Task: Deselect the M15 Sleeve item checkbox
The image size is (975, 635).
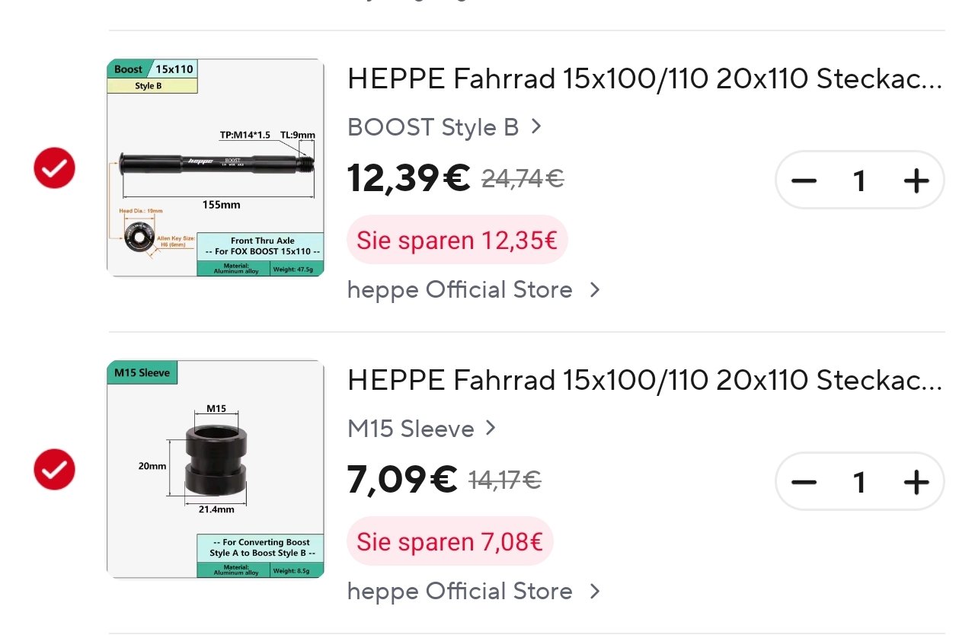Action: (x=54, y=470)
